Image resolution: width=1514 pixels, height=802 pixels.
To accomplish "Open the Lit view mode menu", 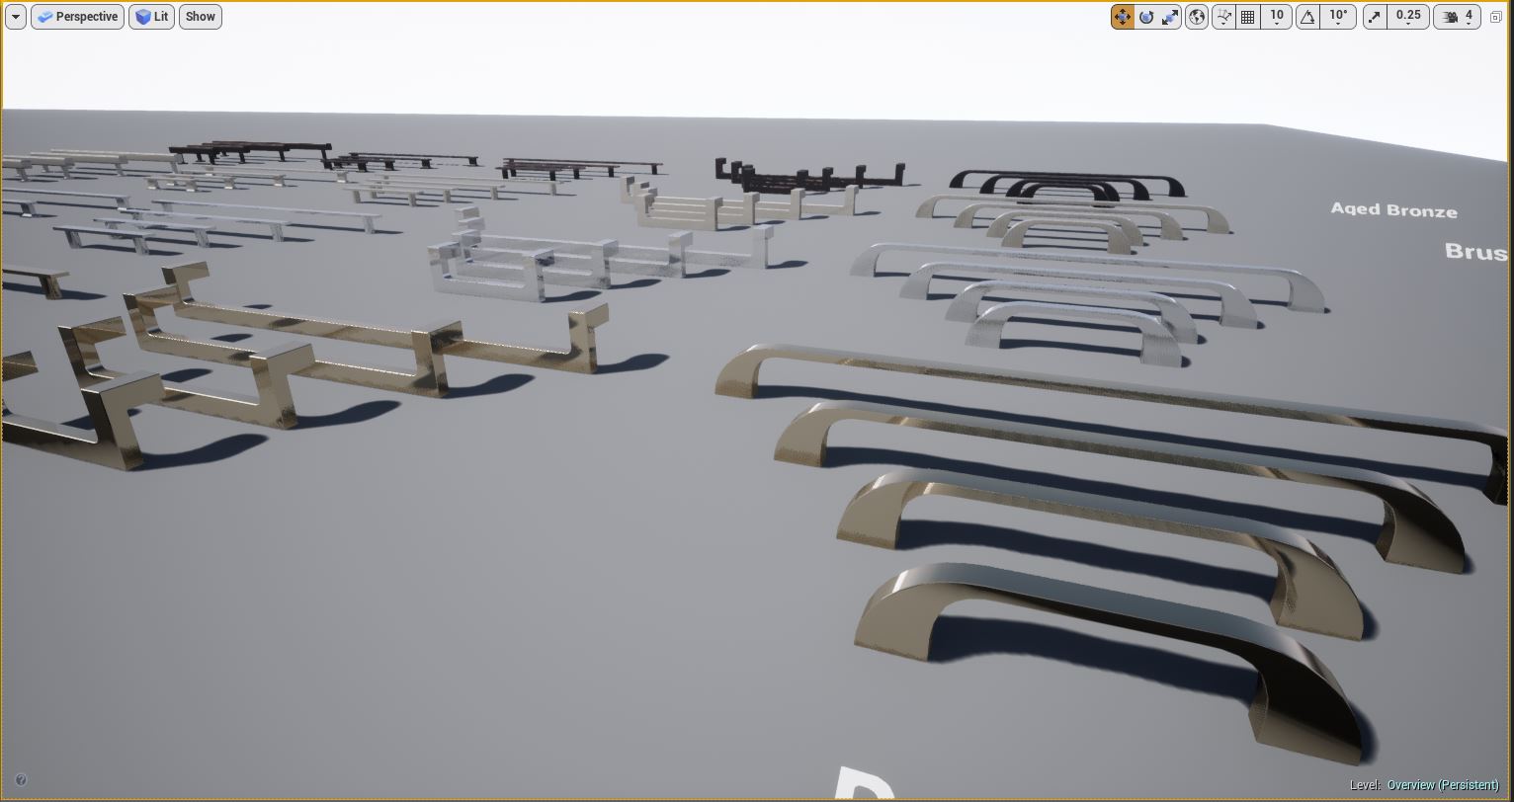I will (x=151, y=17).
